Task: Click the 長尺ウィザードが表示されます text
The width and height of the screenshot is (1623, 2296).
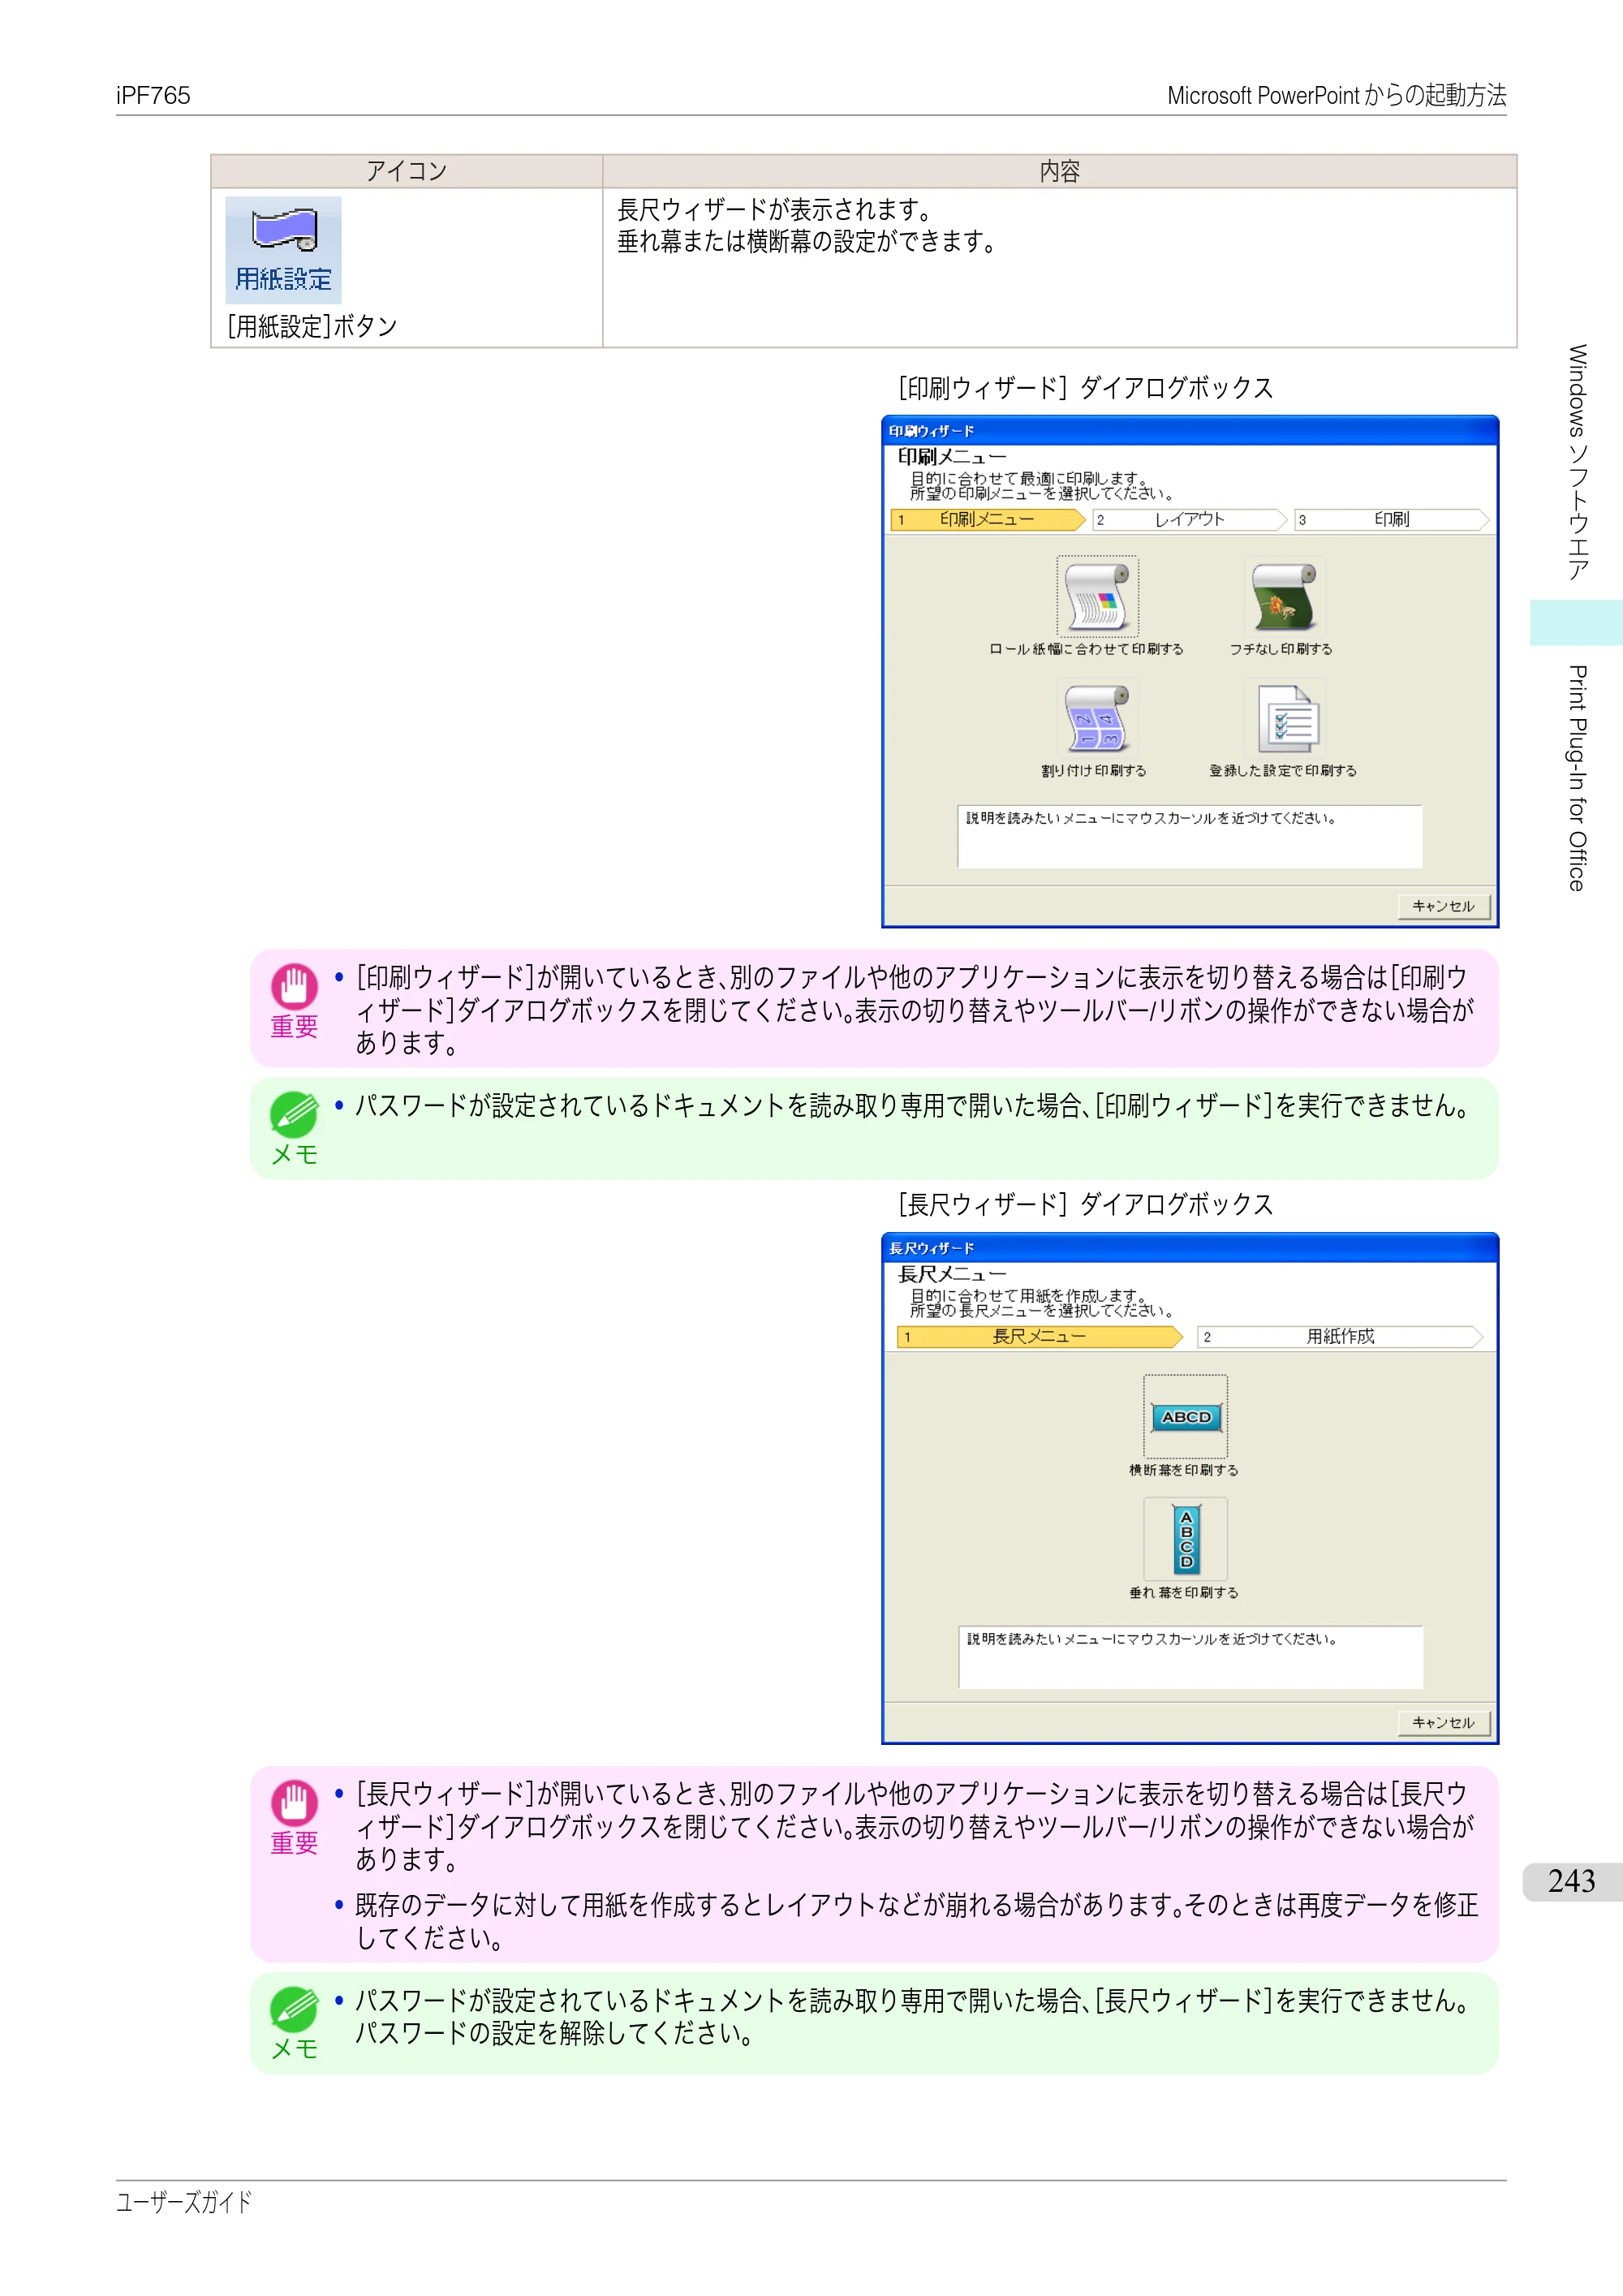Action: coord(776,210)
